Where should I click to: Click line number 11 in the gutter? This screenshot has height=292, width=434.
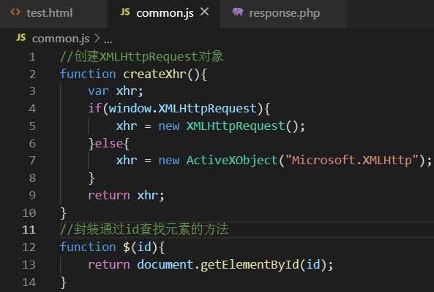(29, 230)
